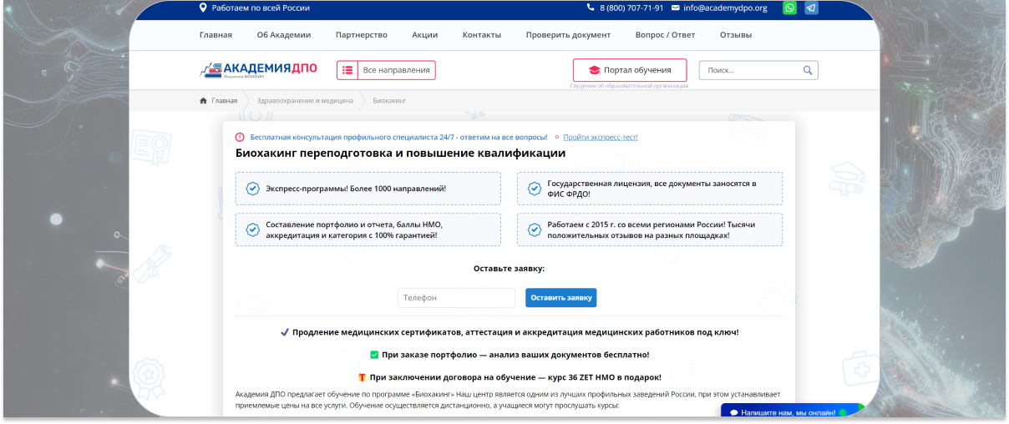Click the graduation cap icon on Портал обучения
This screenshot has height=424, width=1009.
(595, 70)
